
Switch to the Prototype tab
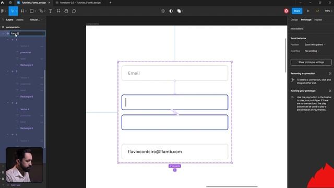pyautogui.click(x=306, y=20)
